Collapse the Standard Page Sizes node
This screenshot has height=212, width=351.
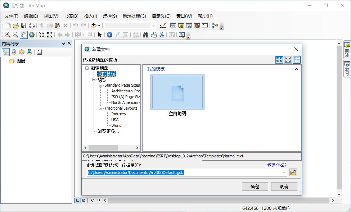101,85
